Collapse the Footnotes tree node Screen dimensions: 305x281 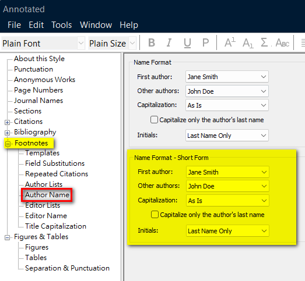[x=8, y=144]
